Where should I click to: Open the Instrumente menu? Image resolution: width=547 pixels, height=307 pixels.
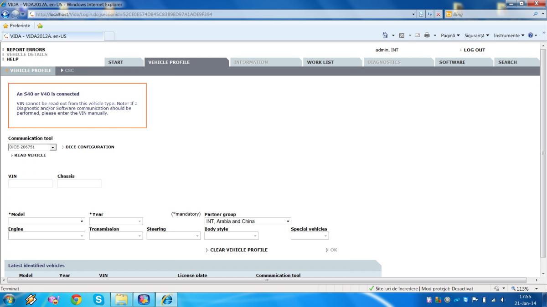pyautogui.click(x=509, y=35)
